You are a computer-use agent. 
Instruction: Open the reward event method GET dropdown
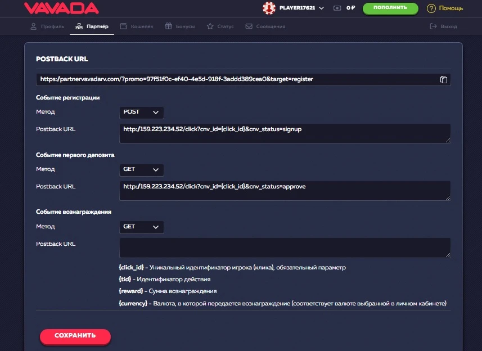tap(141, 227)
